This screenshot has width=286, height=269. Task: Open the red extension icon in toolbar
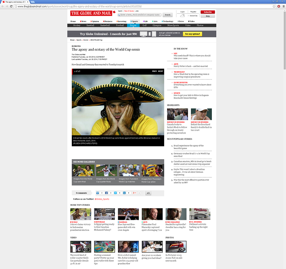(x=279, y=6)
